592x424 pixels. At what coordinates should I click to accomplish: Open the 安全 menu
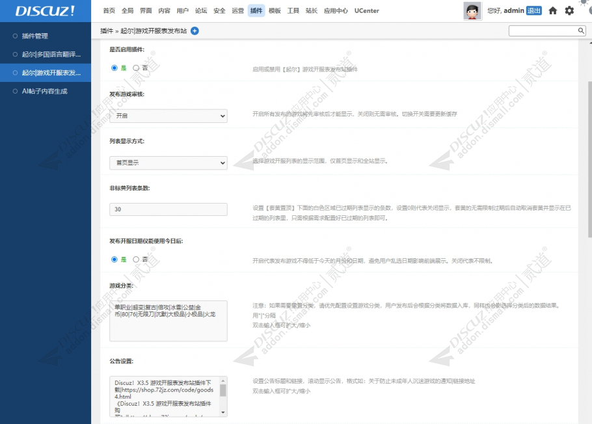(219, 10)
